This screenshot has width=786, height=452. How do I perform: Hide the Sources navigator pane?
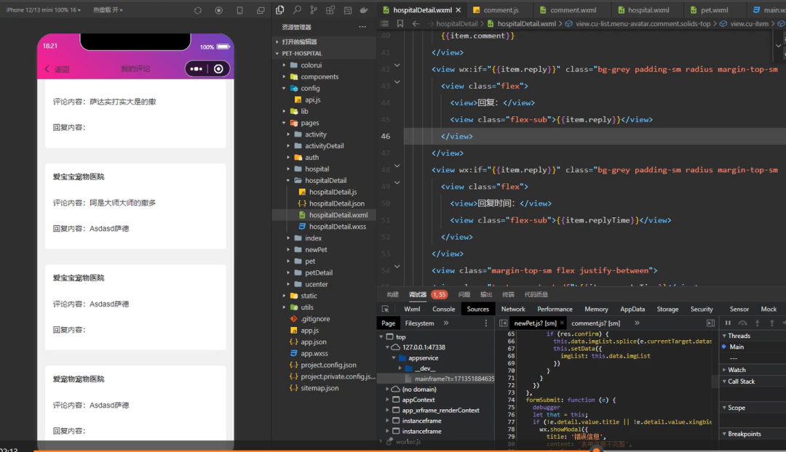(x=503, y=323)
